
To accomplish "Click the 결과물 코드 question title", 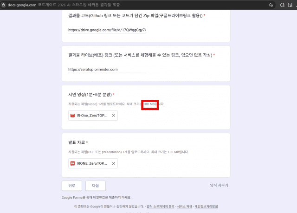I will pyautogui.click(x=136, y=16).
